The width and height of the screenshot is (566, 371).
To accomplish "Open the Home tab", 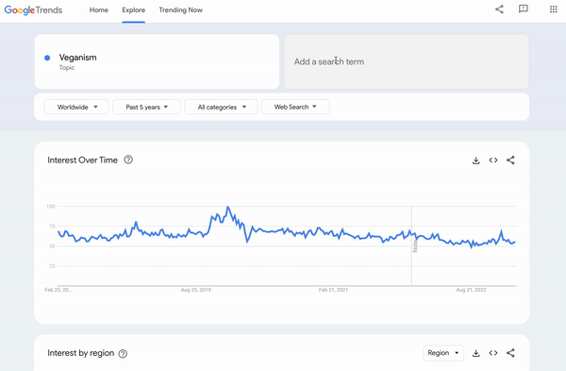I will (98, 10).
